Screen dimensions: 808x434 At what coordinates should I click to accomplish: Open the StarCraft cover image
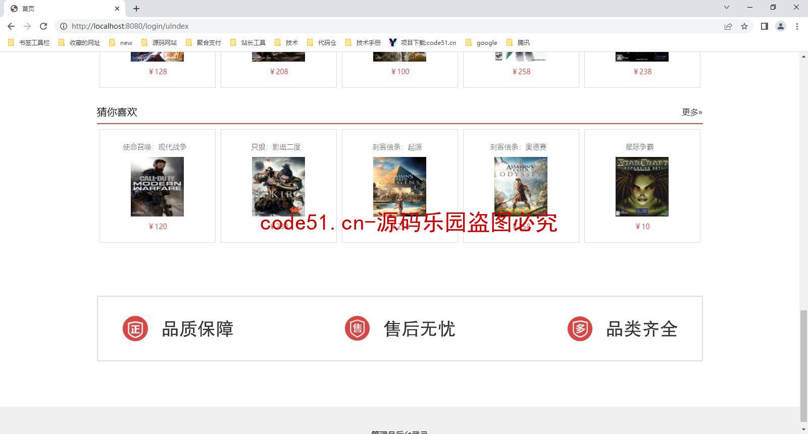(x=642, y=187)
